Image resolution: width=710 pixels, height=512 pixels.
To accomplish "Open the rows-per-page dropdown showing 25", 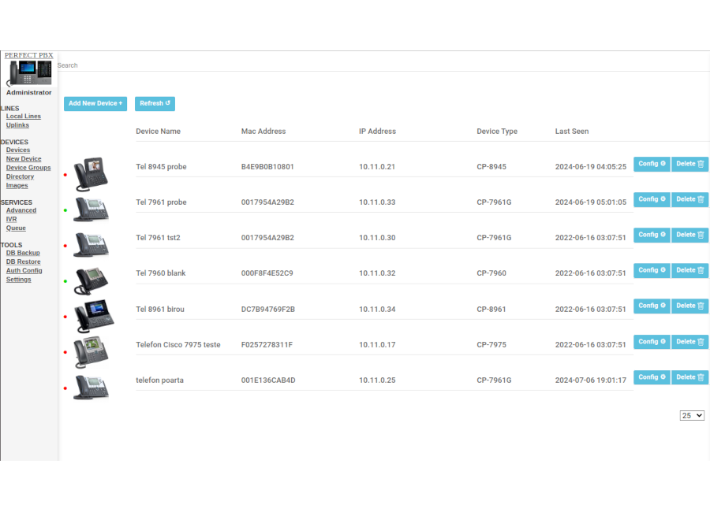I will pos(692,415).
